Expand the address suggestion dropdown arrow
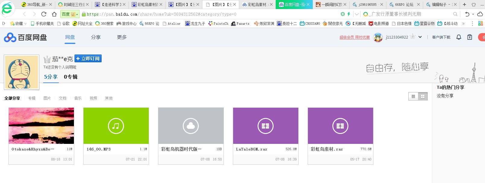Viewport: 485px width, 183px height. (x=357, y=14)
